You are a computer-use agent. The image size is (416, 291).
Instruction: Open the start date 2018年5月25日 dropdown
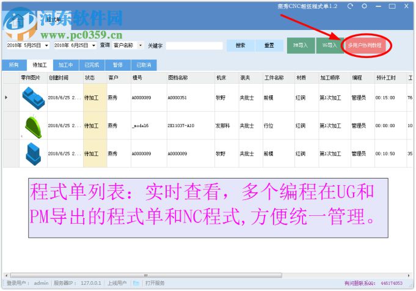46,45
